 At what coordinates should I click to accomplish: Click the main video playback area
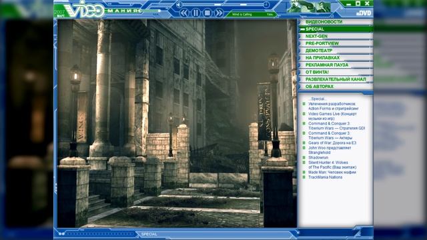tap(177, 123)
